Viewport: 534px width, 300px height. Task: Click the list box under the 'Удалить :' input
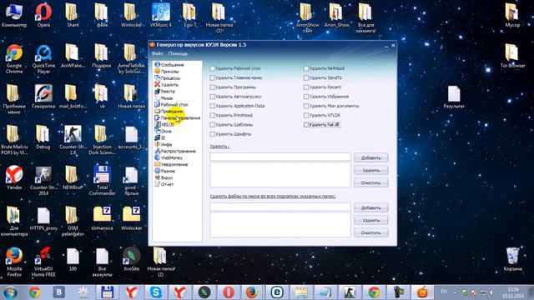click(x=280, y=174)
